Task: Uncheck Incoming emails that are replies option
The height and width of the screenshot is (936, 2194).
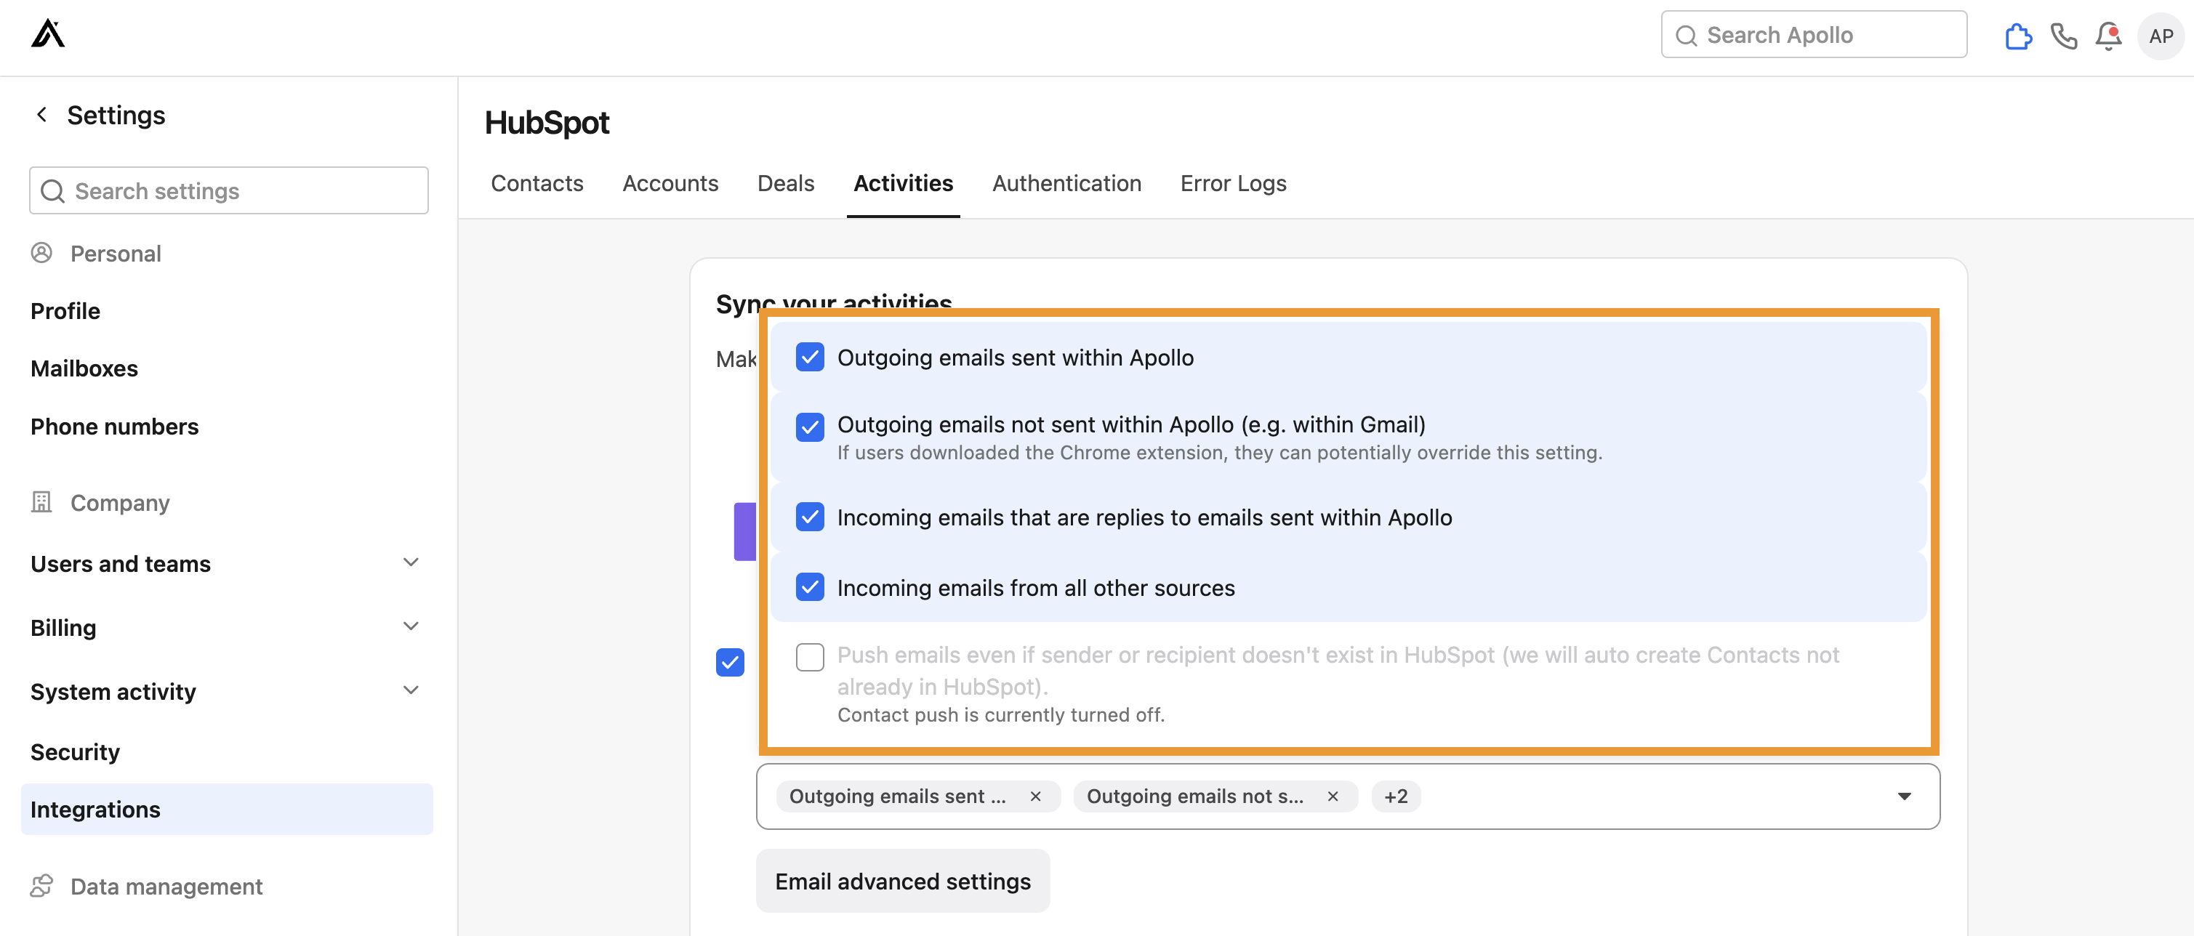Action: pyautogui.click(x=809, y=516)
